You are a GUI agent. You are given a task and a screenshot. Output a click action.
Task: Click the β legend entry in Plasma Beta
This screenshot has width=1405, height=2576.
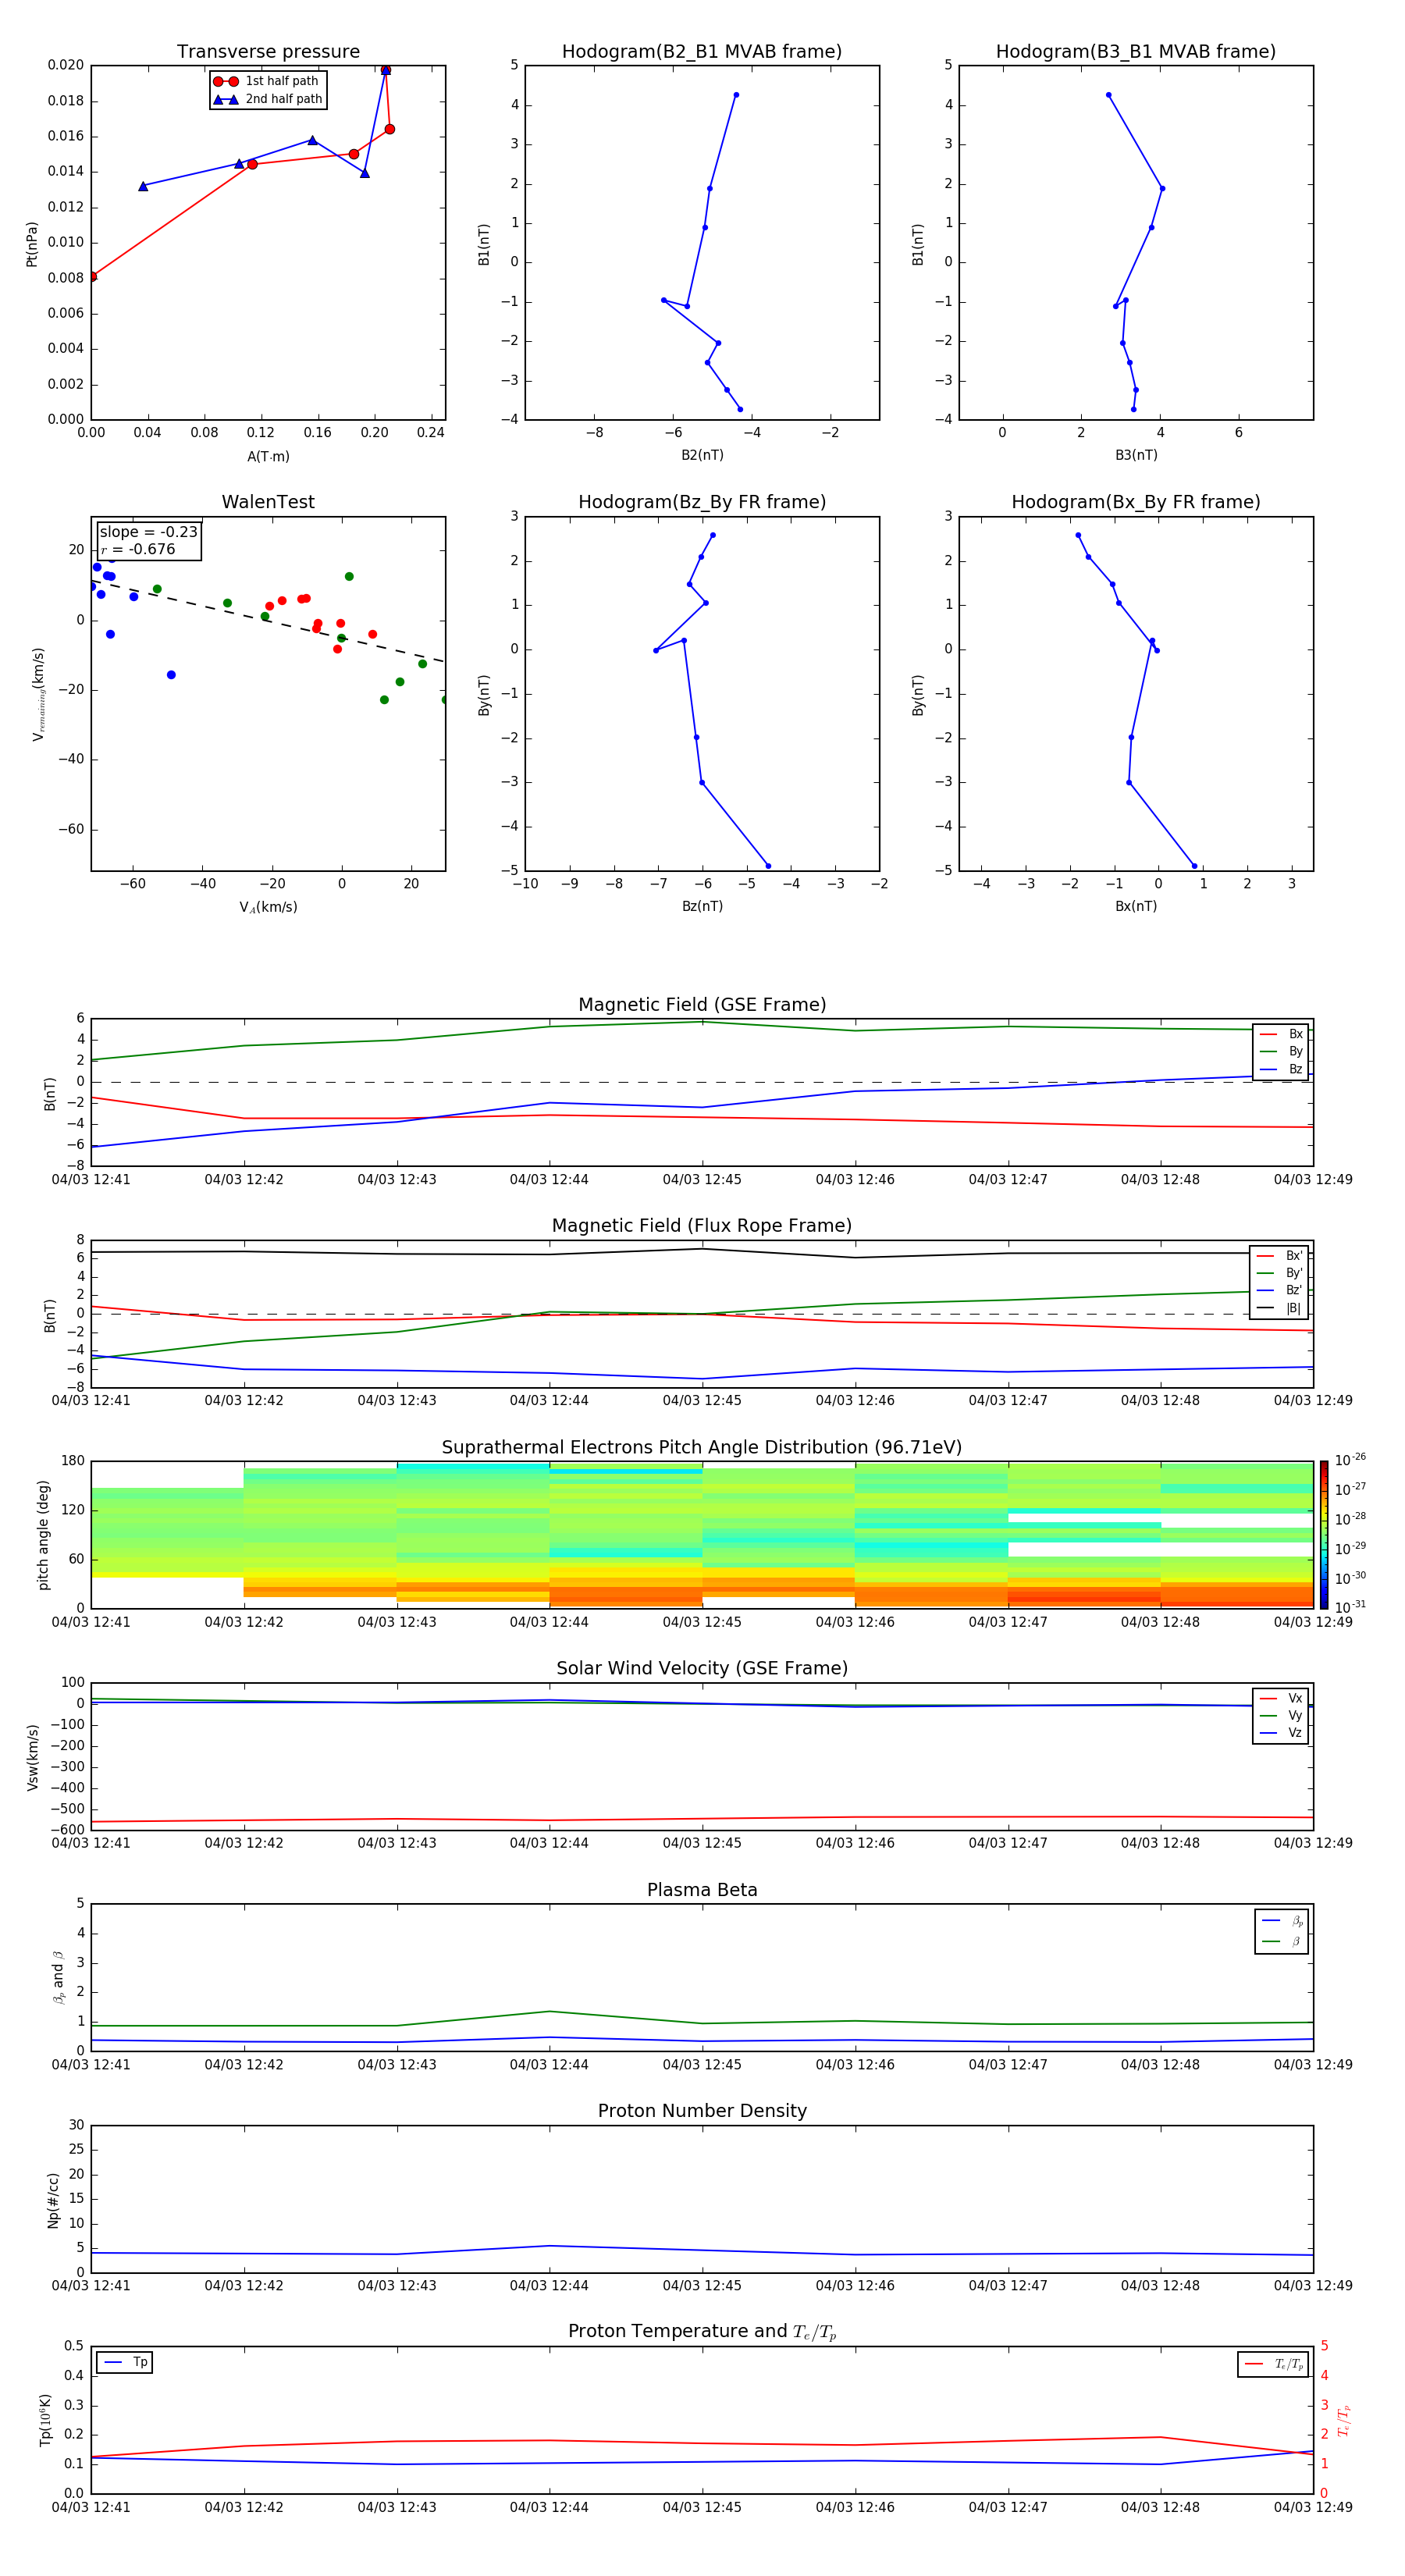coord(1282,1942)
